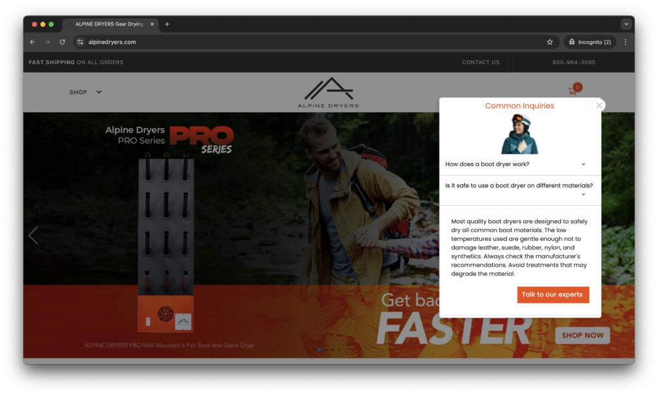Viewport: 658px width, 395px height.
Task: Close the Common Inquiries popup
Action: coord(599,106)
